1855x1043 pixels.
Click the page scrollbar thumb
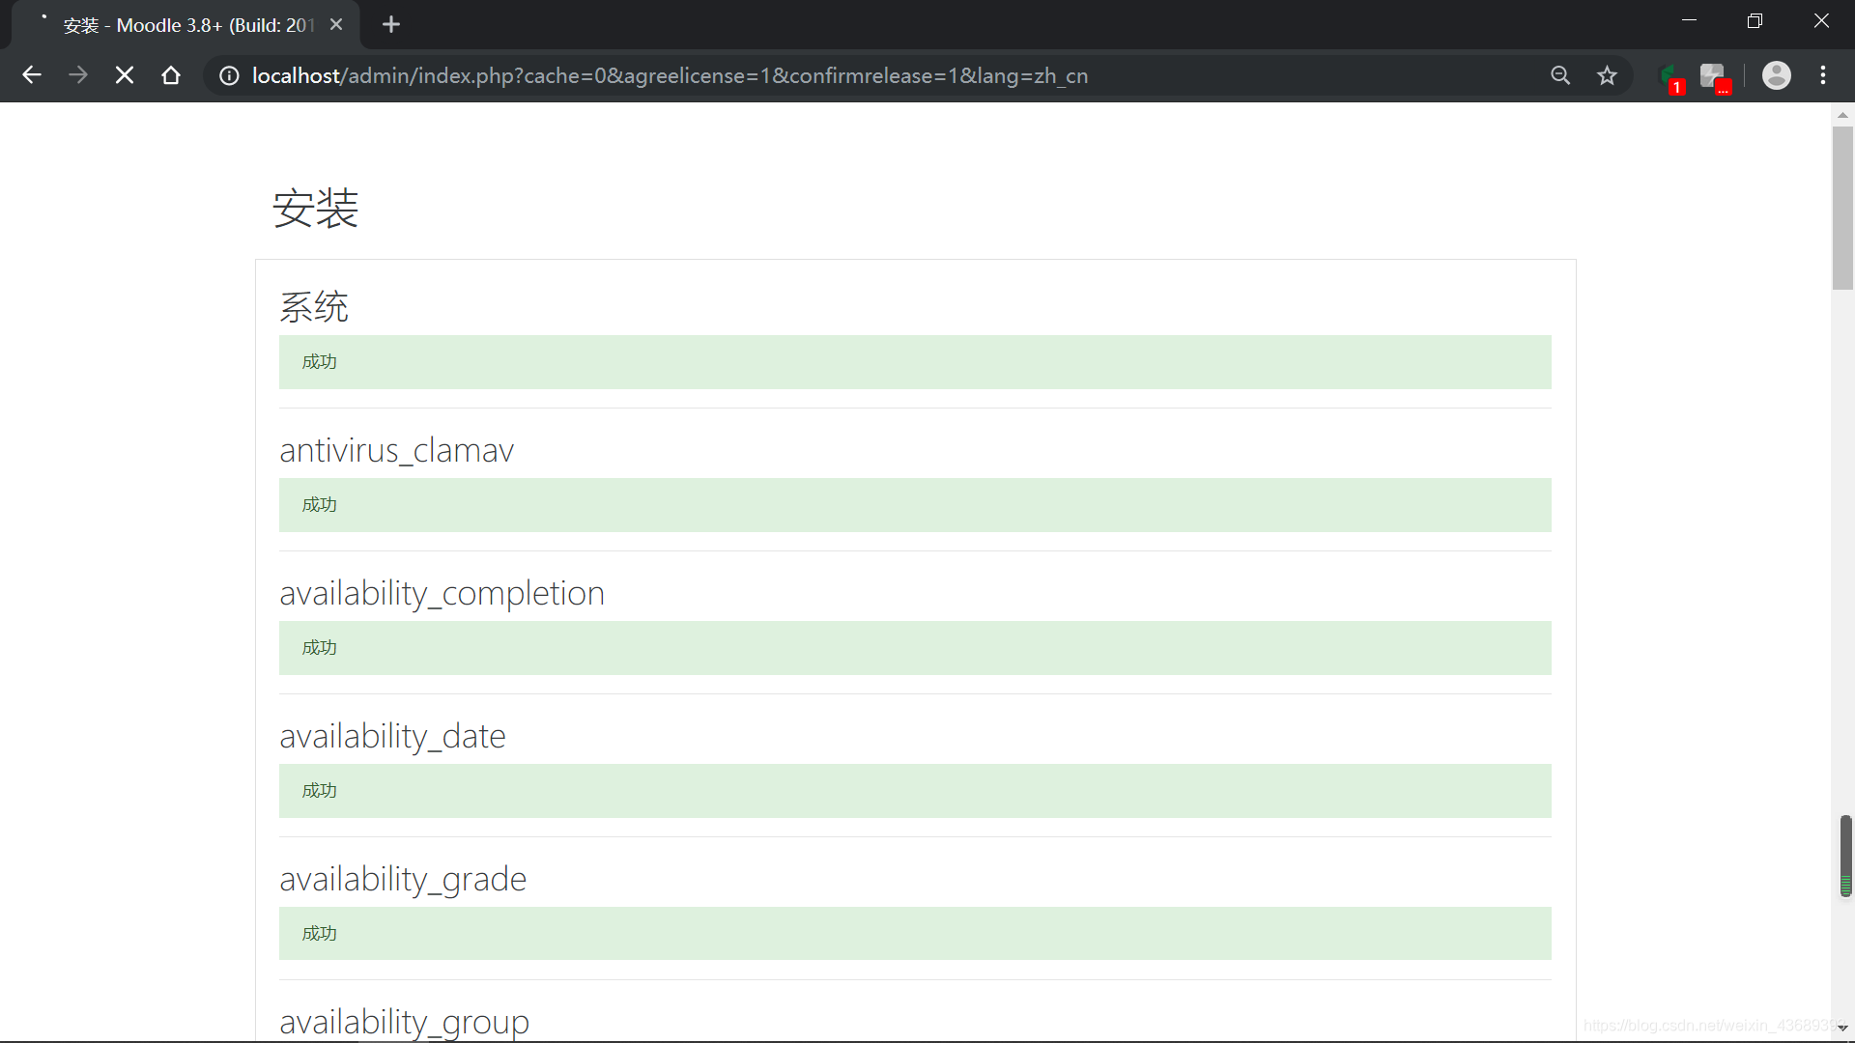click(1841, 208)
